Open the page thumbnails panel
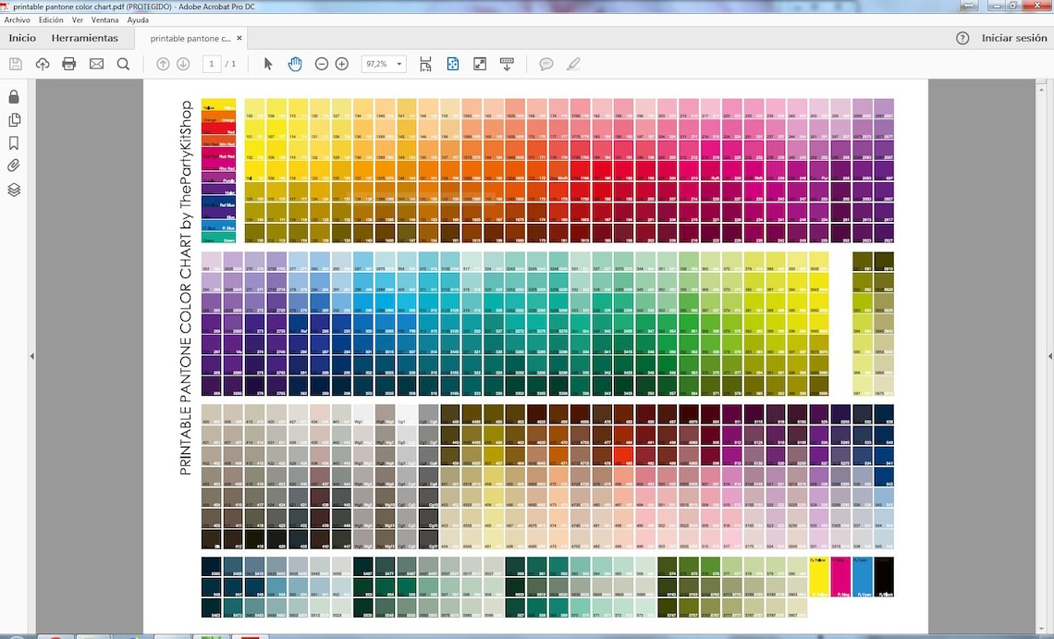This screenshot has width=1054, height=639. [x=13, y=119]
